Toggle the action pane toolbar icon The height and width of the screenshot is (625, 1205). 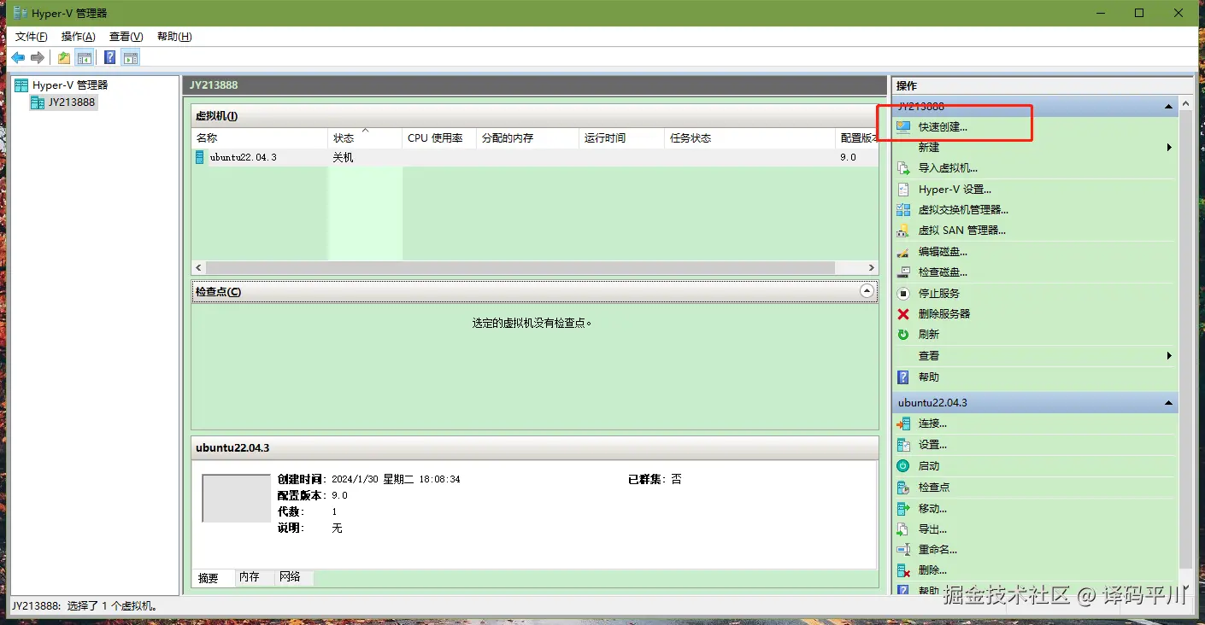click(130, 57)
